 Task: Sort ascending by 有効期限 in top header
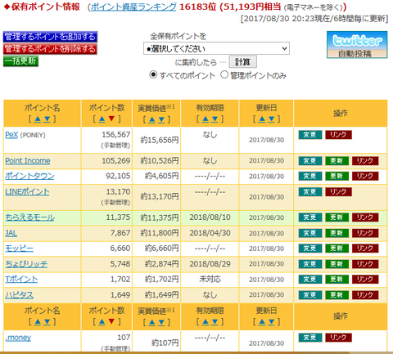tap(206, 119)
